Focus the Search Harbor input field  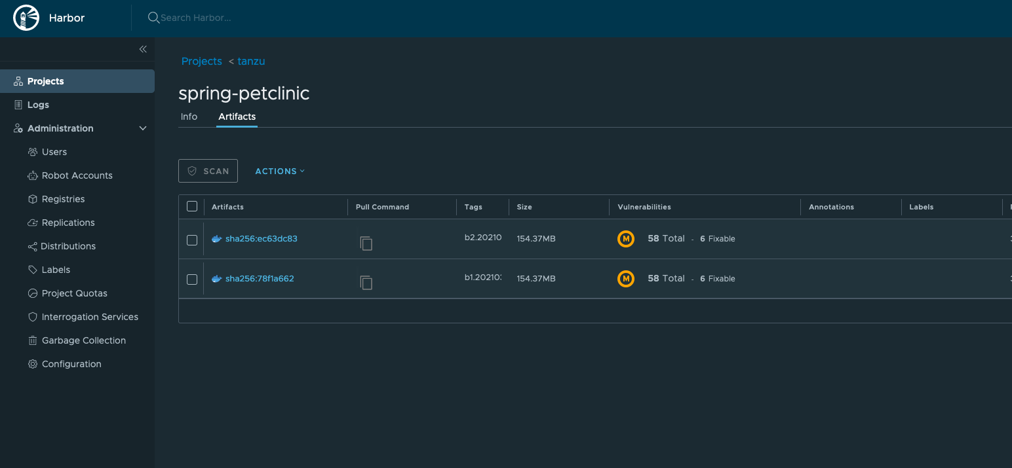click(197, 18)
